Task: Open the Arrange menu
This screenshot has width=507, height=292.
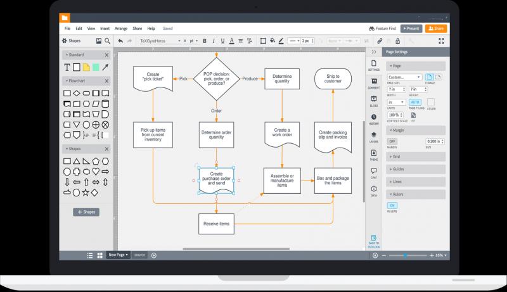Action: tap(121, 29)
